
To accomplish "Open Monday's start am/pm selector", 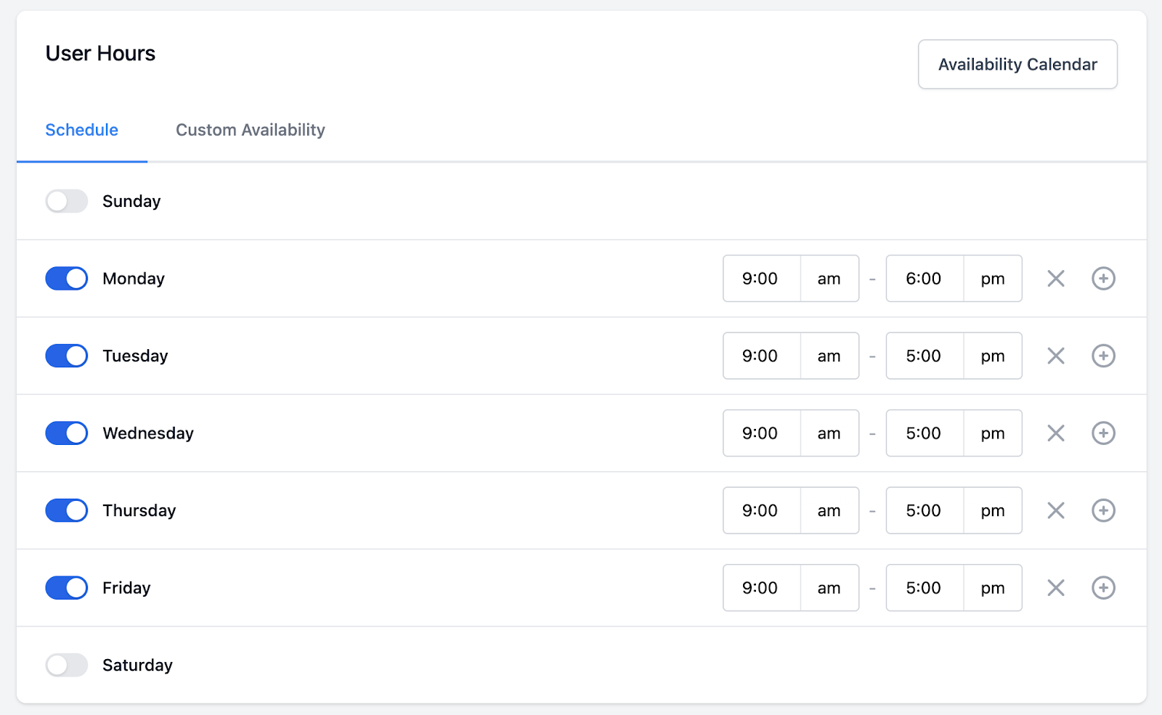I will (x=829, y=279).
